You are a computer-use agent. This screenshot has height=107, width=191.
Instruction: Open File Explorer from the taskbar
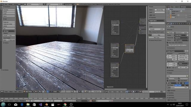[x=28, y=104]
